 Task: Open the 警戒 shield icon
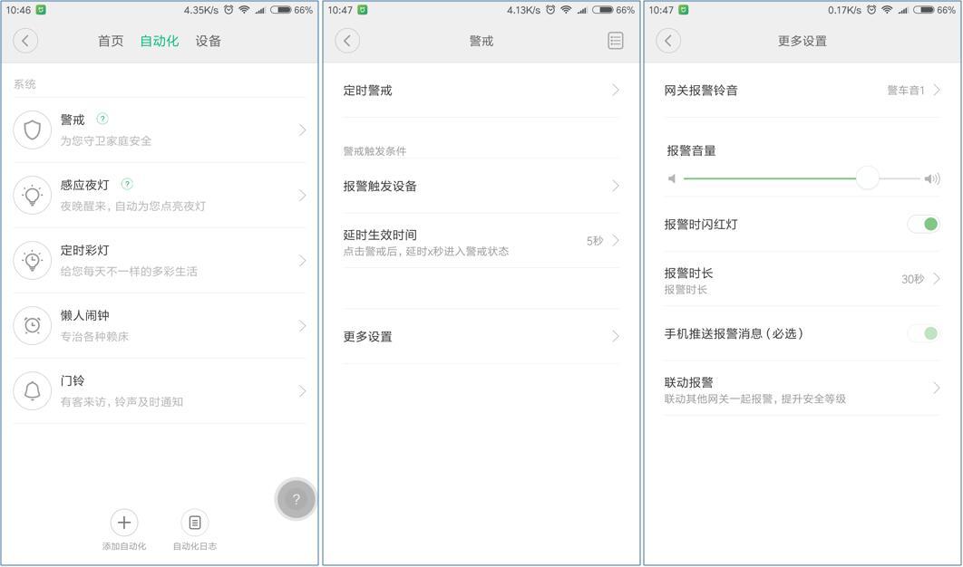click(x=33, y=129)
